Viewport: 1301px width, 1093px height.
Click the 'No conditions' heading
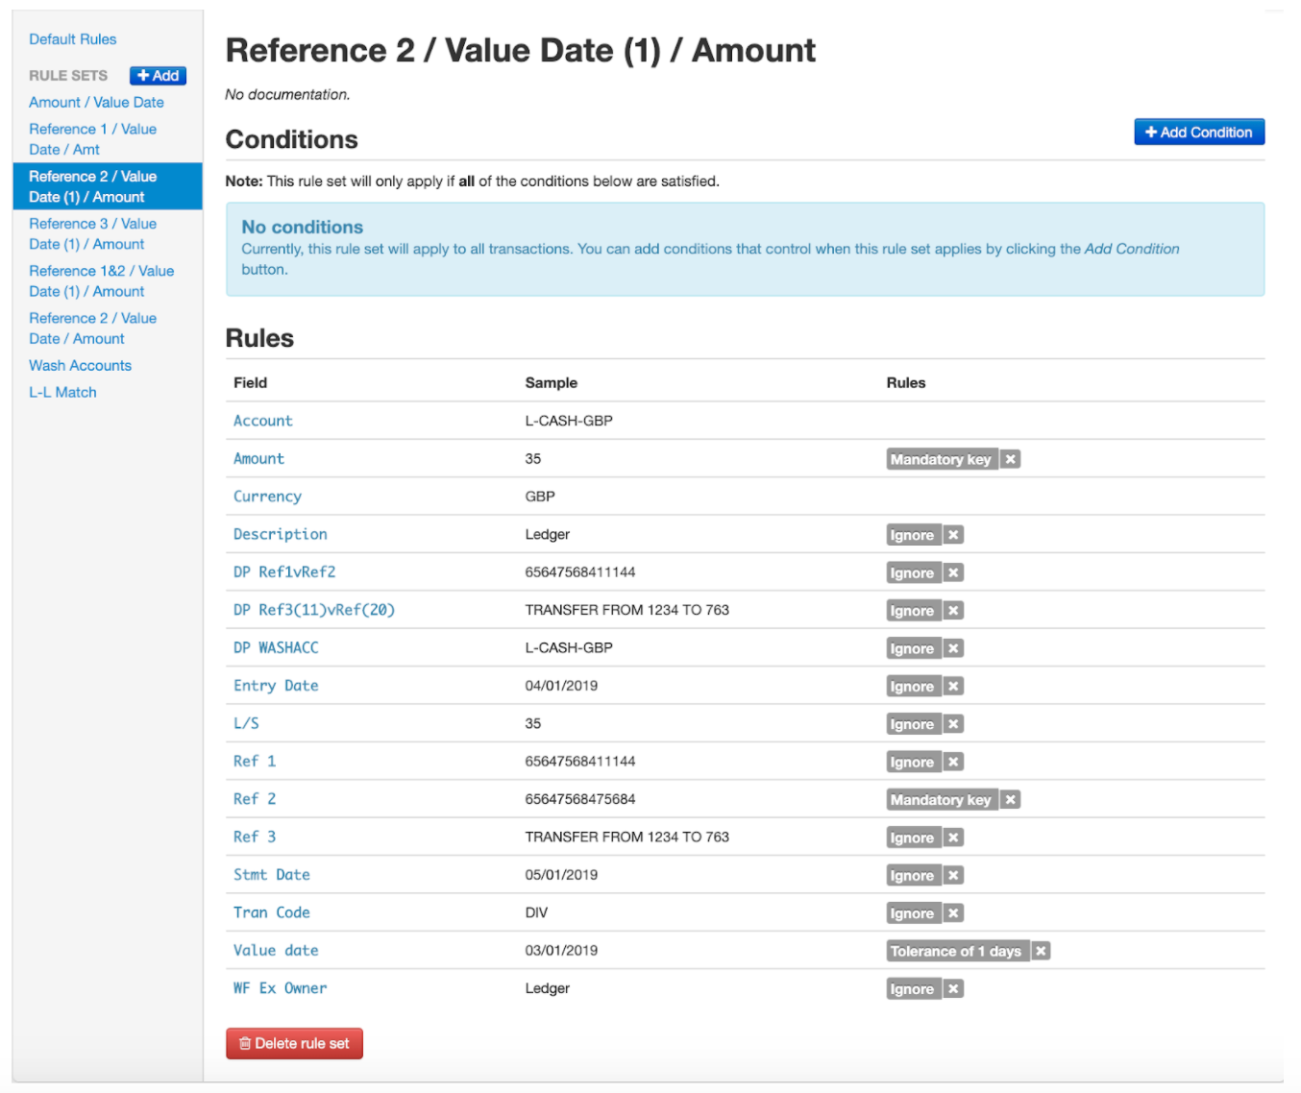point(303,227)
